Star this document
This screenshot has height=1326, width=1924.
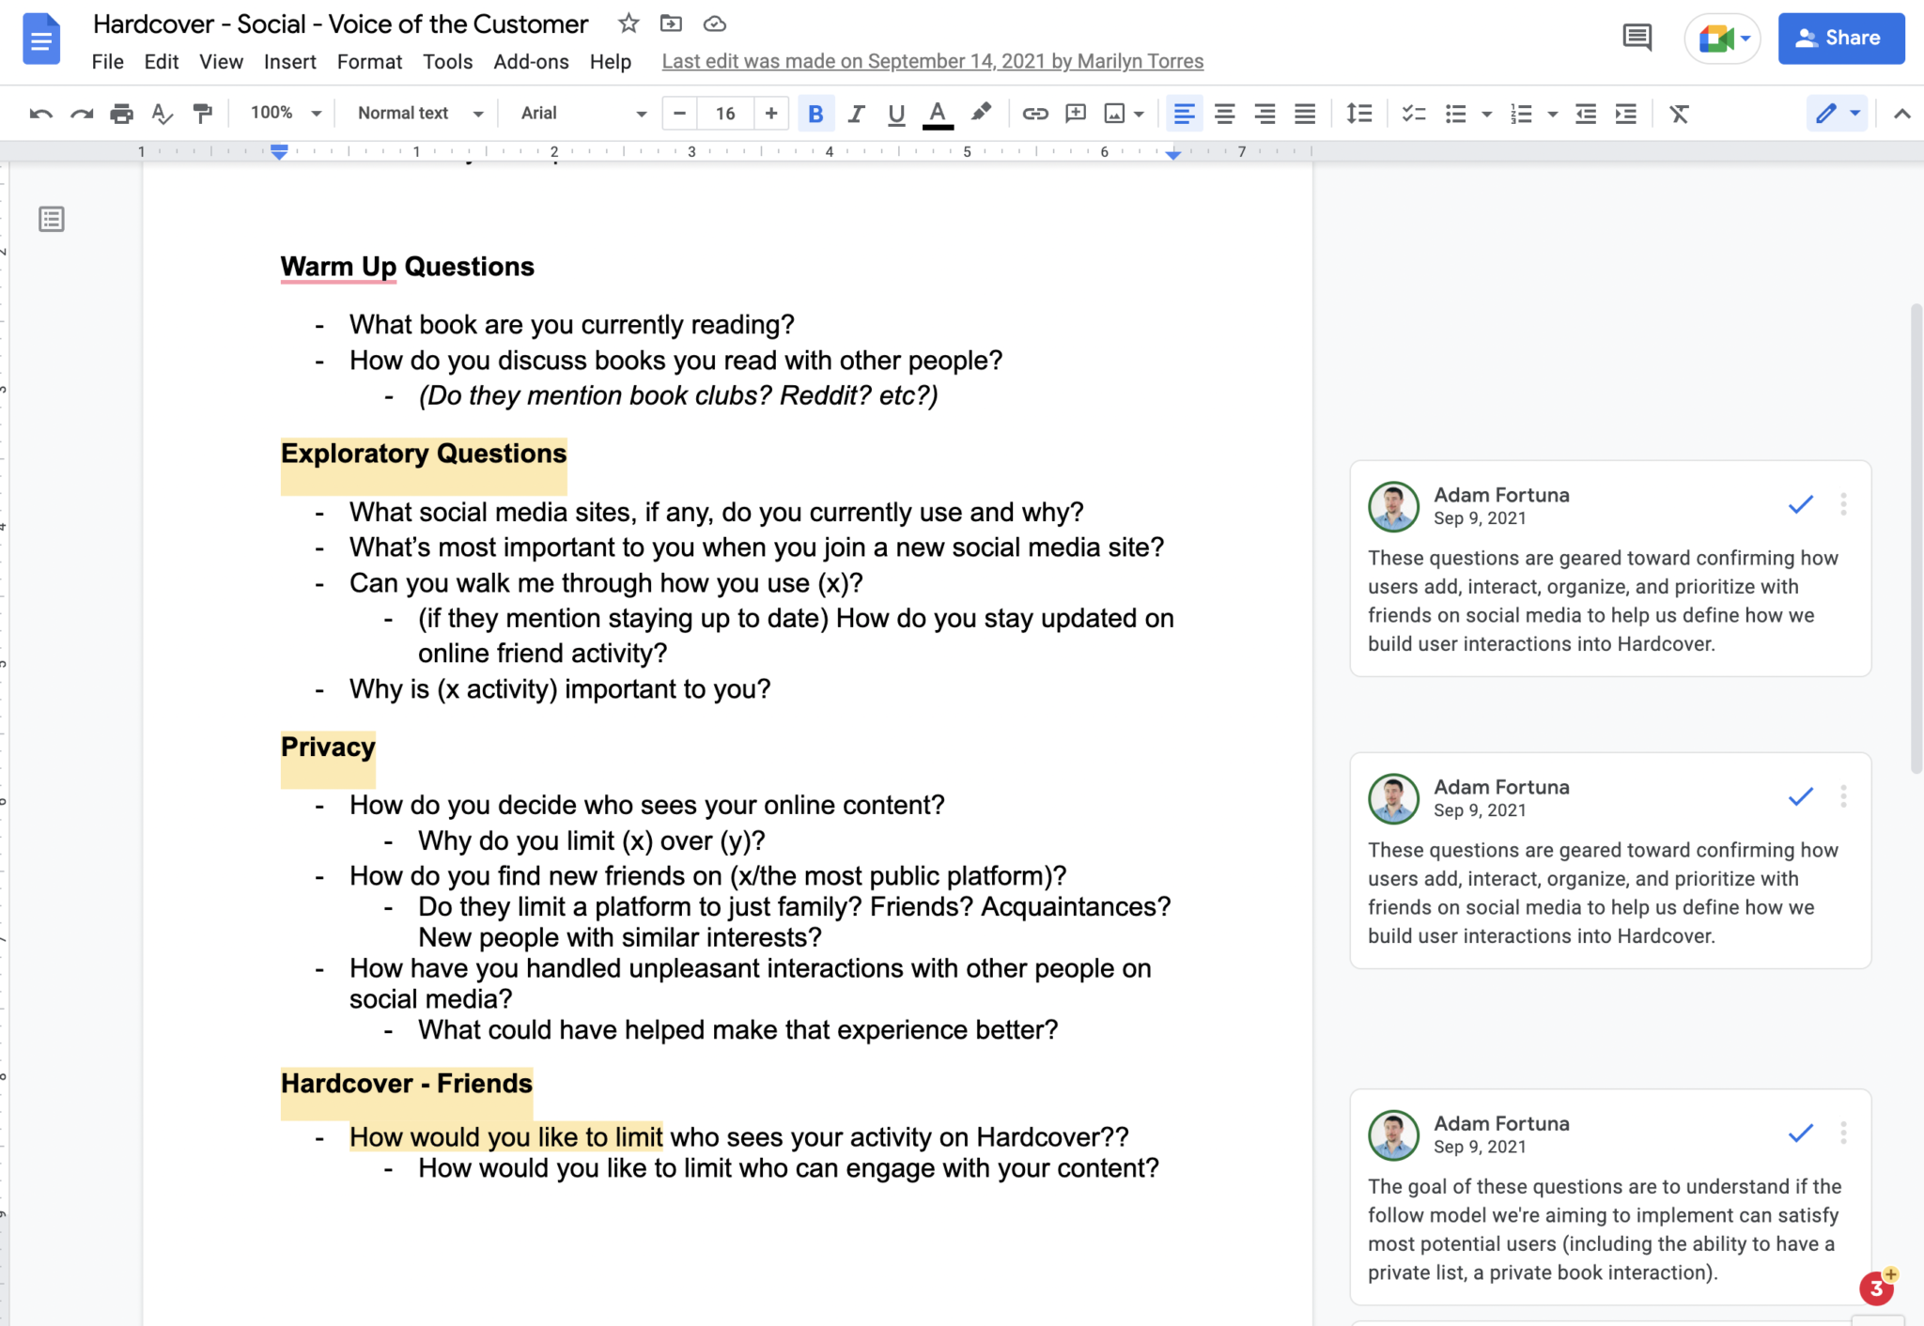(x=628, y=23)
